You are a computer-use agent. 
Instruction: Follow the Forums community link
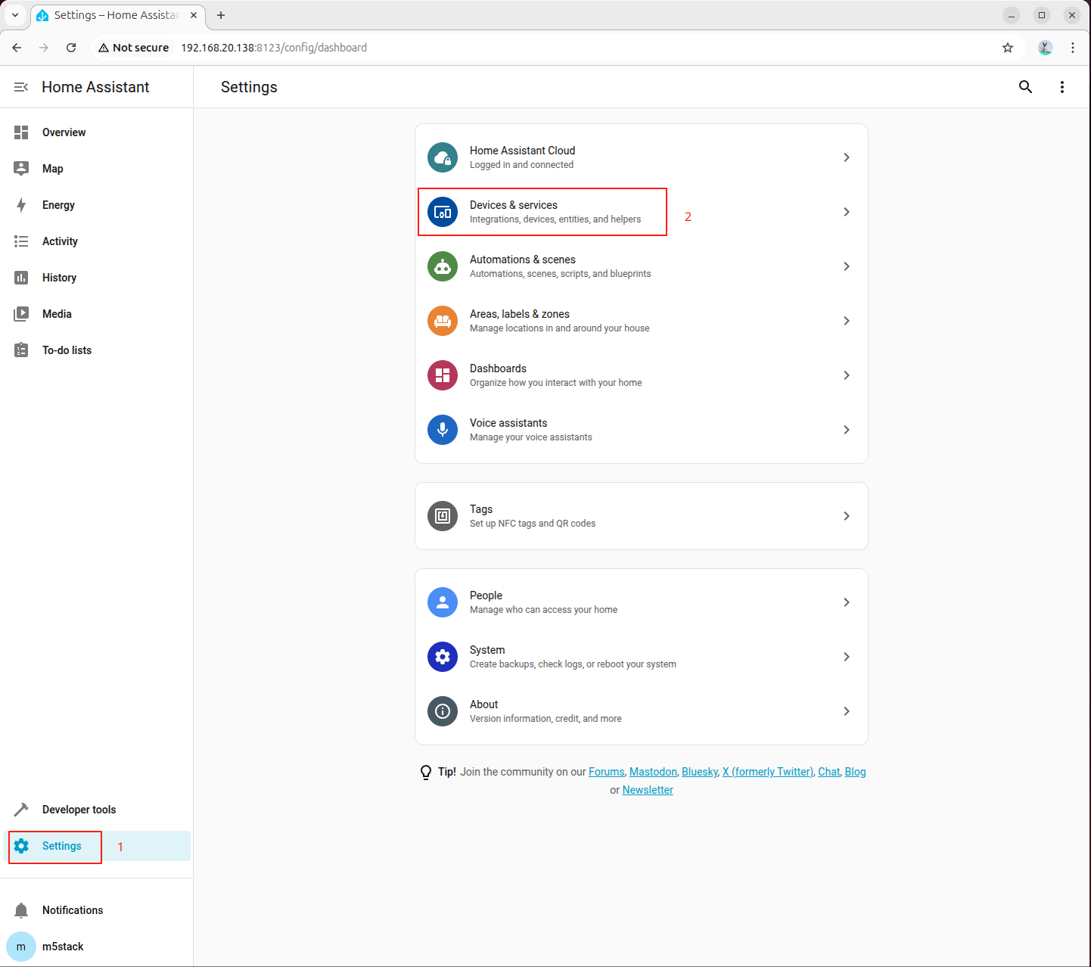point(606,772)
